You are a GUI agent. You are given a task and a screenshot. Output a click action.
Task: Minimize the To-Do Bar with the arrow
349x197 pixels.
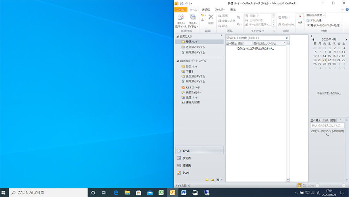(312, 36)
